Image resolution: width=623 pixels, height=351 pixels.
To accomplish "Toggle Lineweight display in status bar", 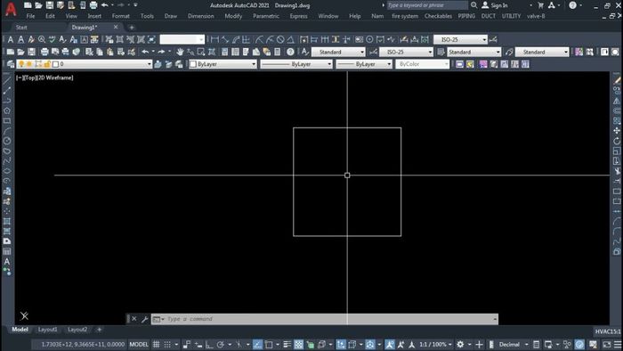I will (x=287, y=344).
